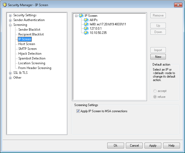
Task: Click the New button
Action: 158,57
